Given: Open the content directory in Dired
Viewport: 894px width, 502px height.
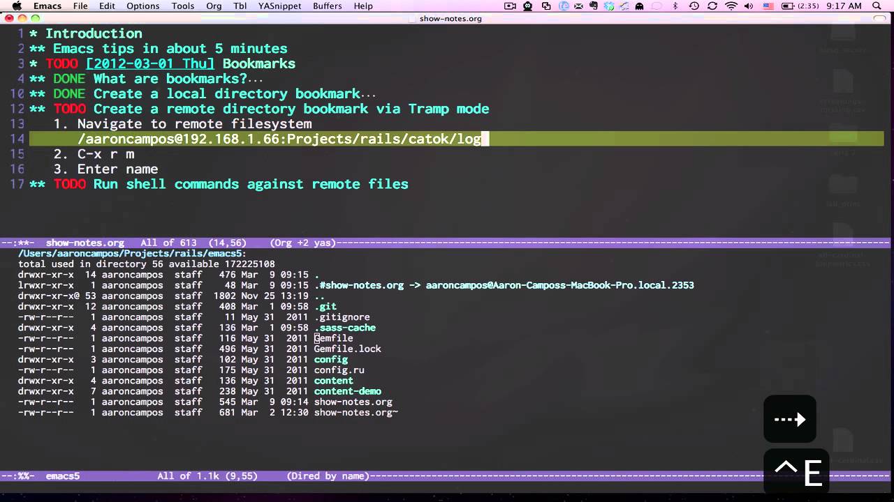Looking at the screenshot, I should tap(334, 381).
